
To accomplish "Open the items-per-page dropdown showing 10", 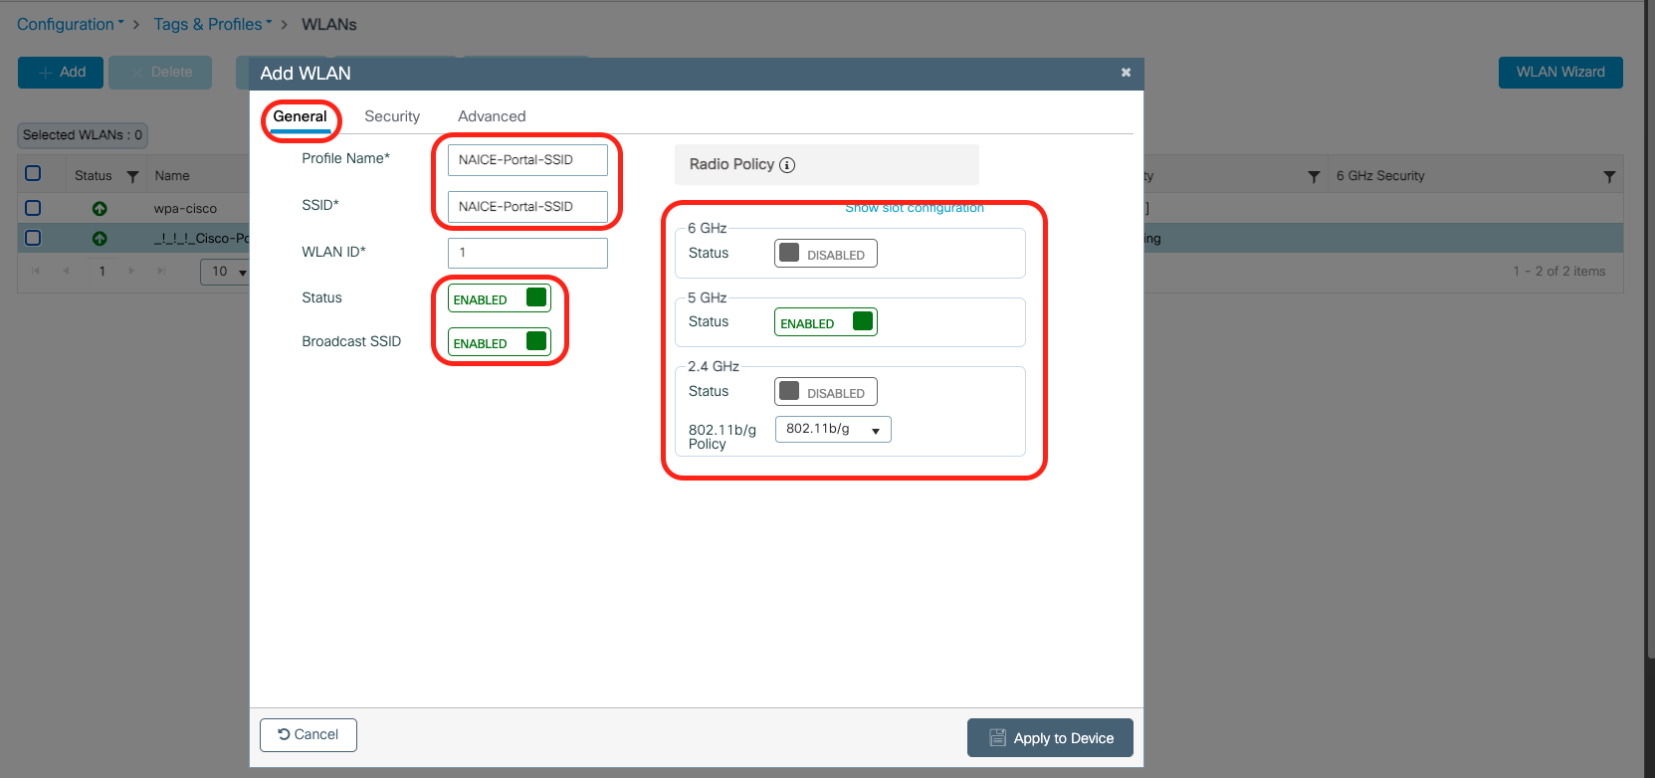I will [226, 272].
